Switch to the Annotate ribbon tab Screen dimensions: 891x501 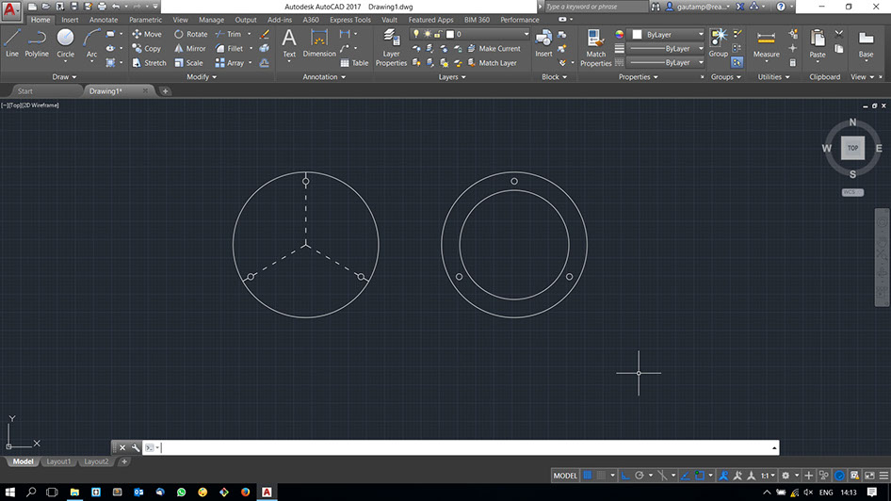tap(104, 20)
